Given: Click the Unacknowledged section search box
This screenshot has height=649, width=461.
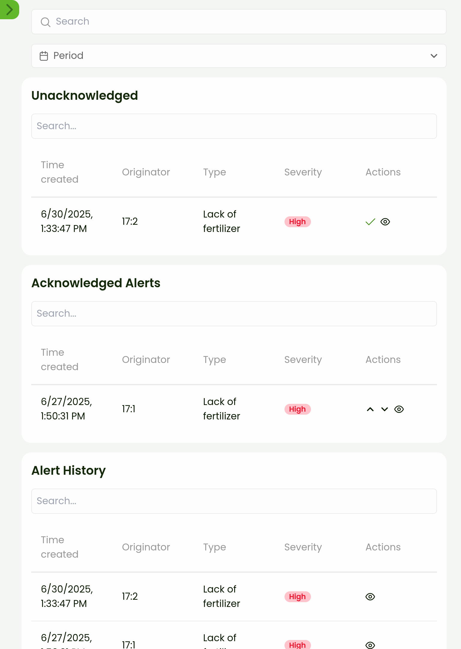Looking at the screenshot, I should (234, 126).
